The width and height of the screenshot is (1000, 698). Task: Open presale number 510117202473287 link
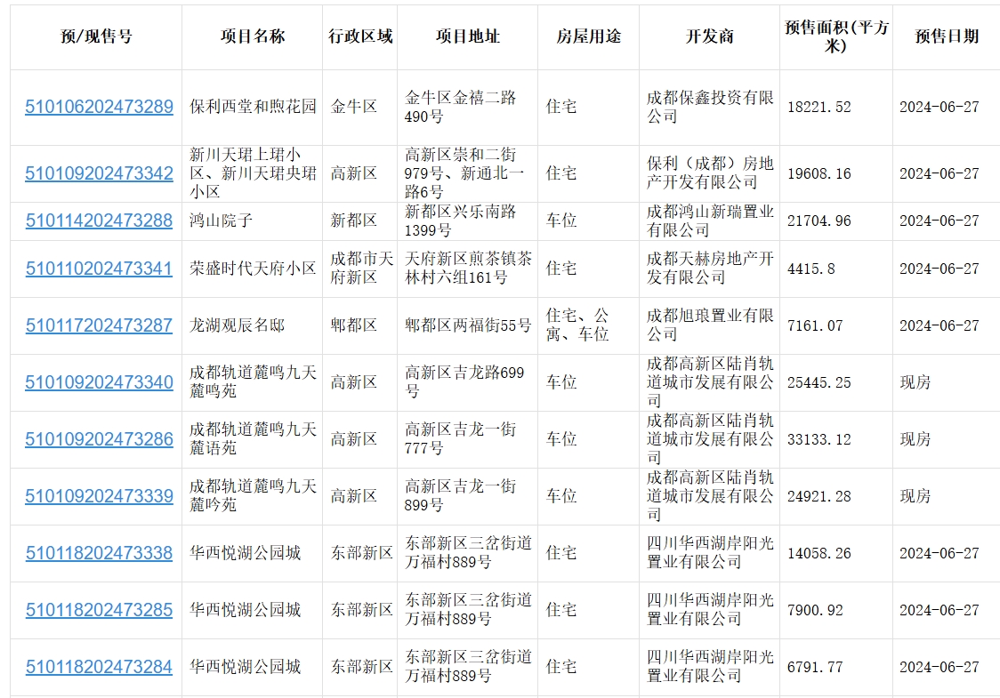(x=99, y=325)
